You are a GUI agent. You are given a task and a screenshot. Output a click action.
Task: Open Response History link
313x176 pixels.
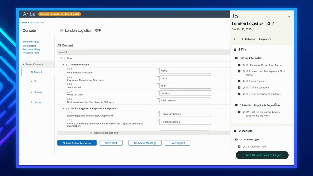(x=32, y=49)
